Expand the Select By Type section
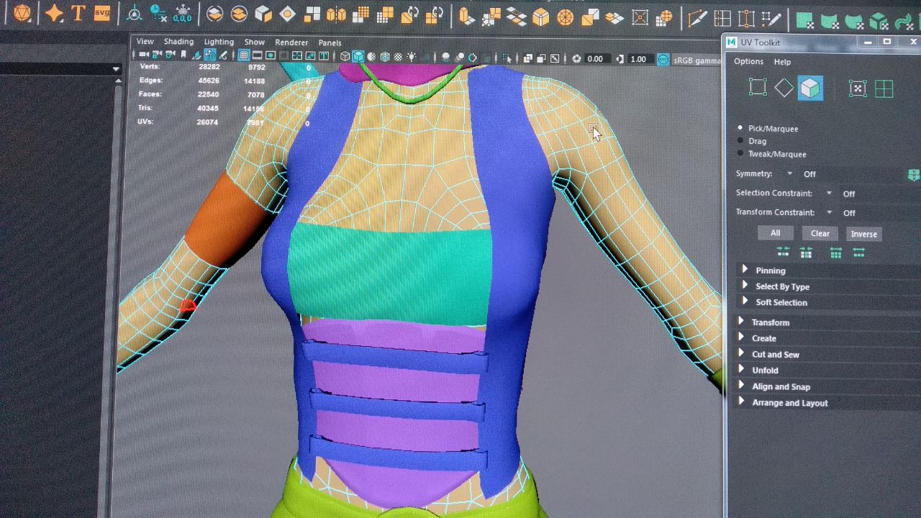921x518 pixels. click(777, 286)
